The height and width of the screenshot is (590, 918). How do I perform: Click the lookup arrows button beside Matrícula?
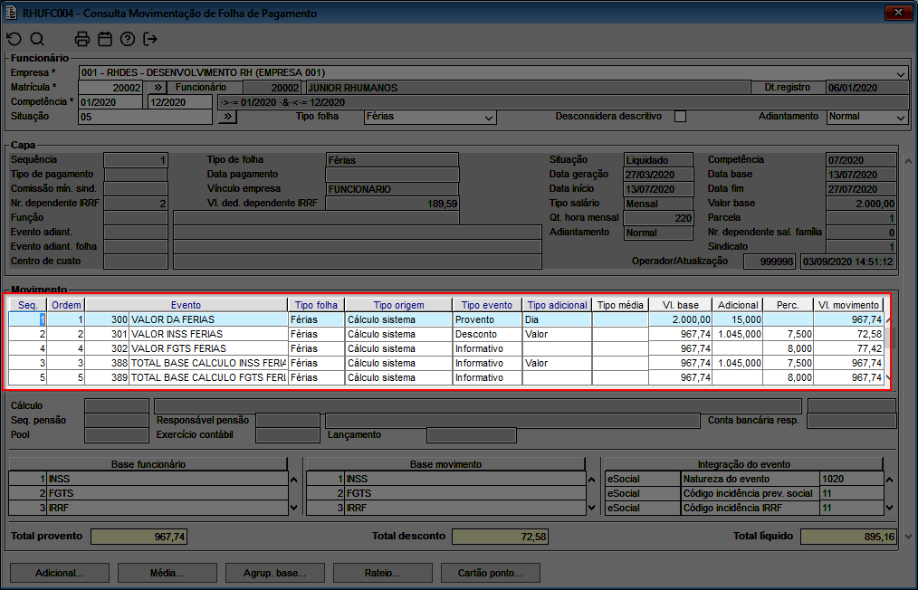pos(157,88)
